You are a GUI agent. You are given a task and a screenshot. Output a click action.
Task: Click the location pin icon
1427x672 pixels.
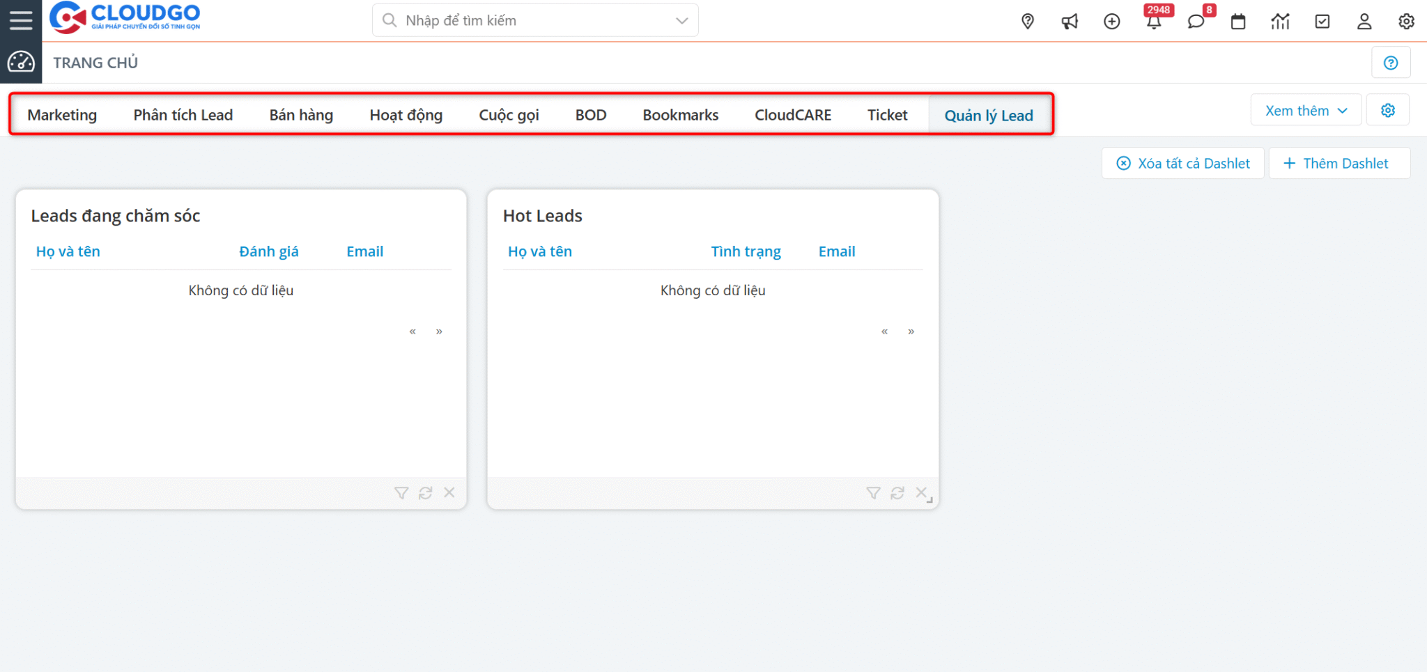tap(1028, 22)
